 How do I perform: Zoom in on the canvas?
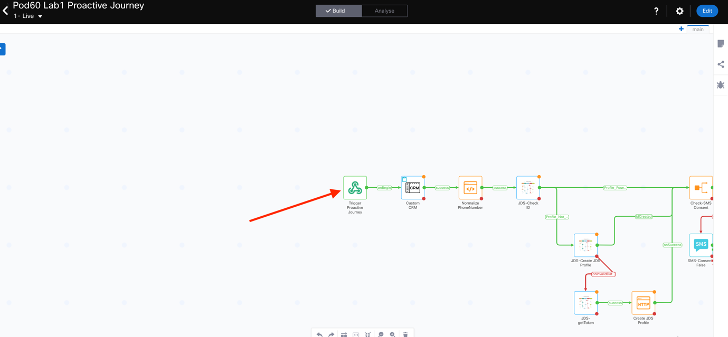[393, 334]
